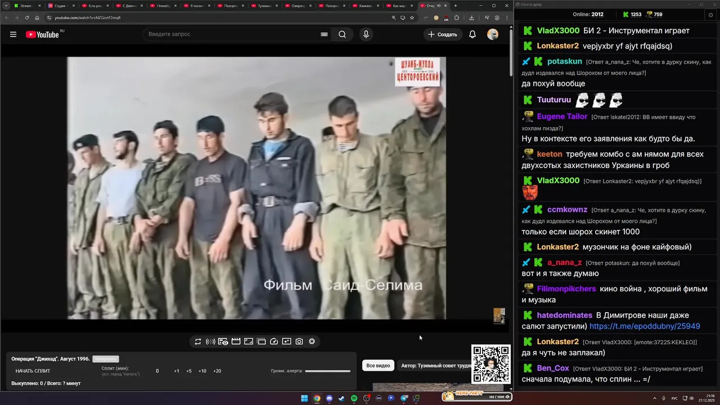
Task: Reload the page
Action: click(26, 17)
